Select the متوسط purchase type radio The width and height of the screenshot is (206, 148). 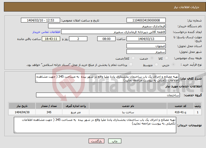(x=156, y=65)
